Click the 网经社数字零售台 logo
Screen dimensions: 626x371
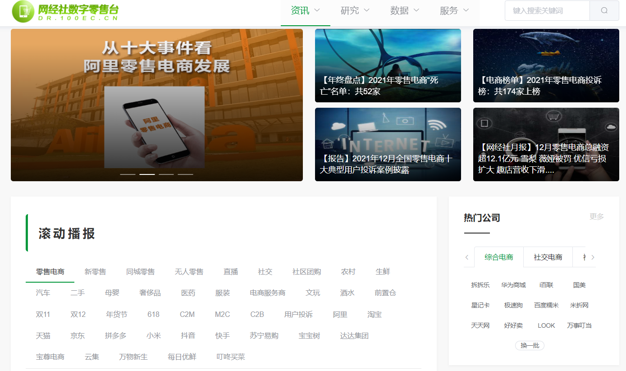click(x=65, y=11)
